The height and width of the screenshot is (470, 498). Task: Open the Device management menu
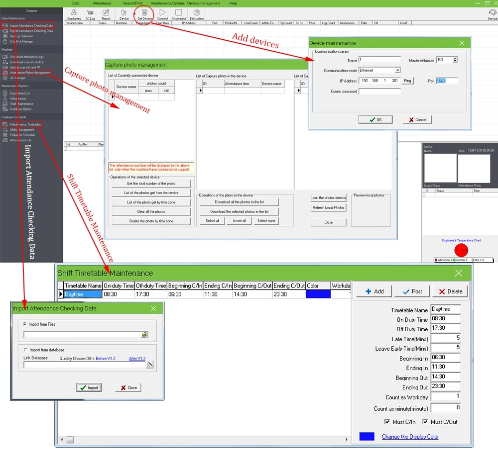coord(204,3)
